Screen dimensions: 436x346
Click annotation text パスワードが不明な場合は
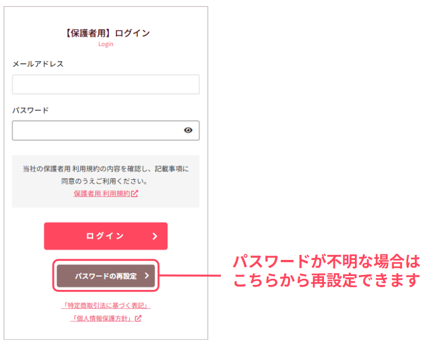(326, 261)
